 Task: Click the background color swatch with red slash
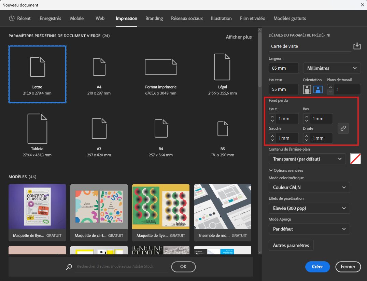(x=355, y=159)
